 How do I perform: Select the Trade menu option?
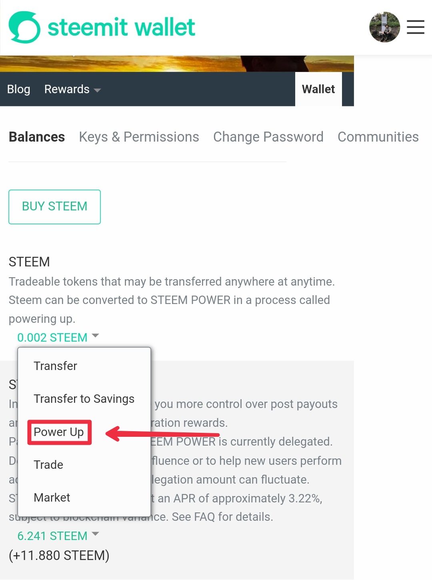tap(48, 465)
